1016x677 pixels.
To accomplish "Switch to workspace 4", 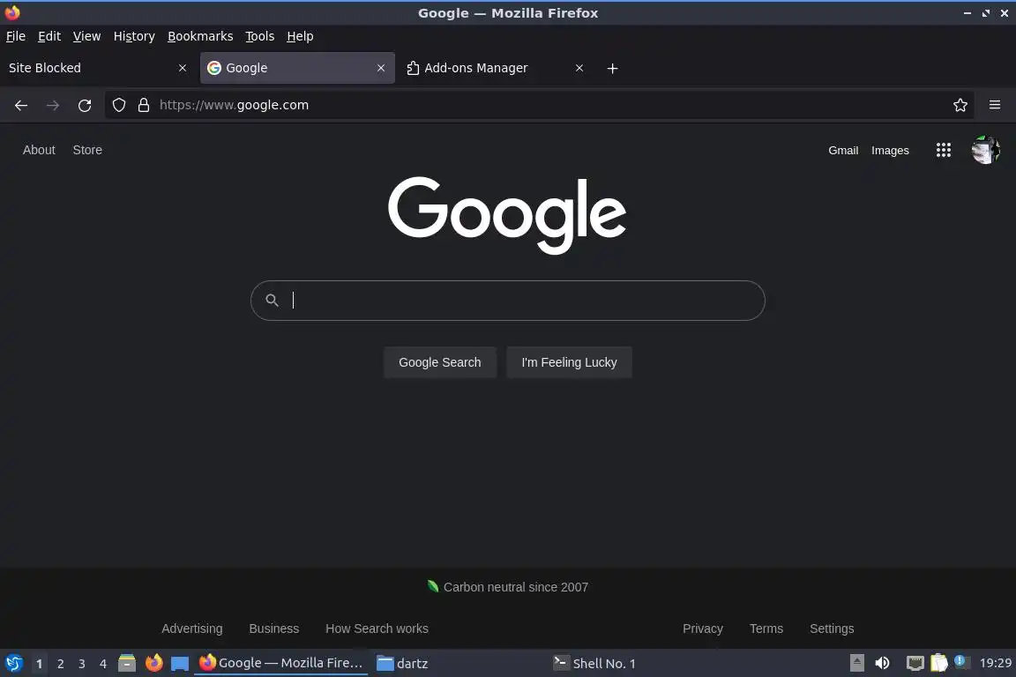I will (x=103, y=664).
